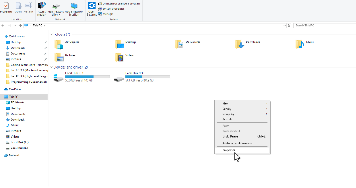Open the Map network drive dropdown
Viewport: 356px width, 188px height.
pyautogui.click(x=56, y=10)
